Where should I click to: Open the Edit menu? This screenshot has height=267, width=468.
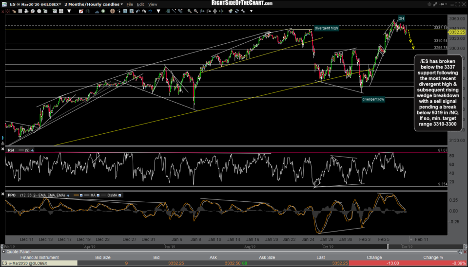point(140,4)
